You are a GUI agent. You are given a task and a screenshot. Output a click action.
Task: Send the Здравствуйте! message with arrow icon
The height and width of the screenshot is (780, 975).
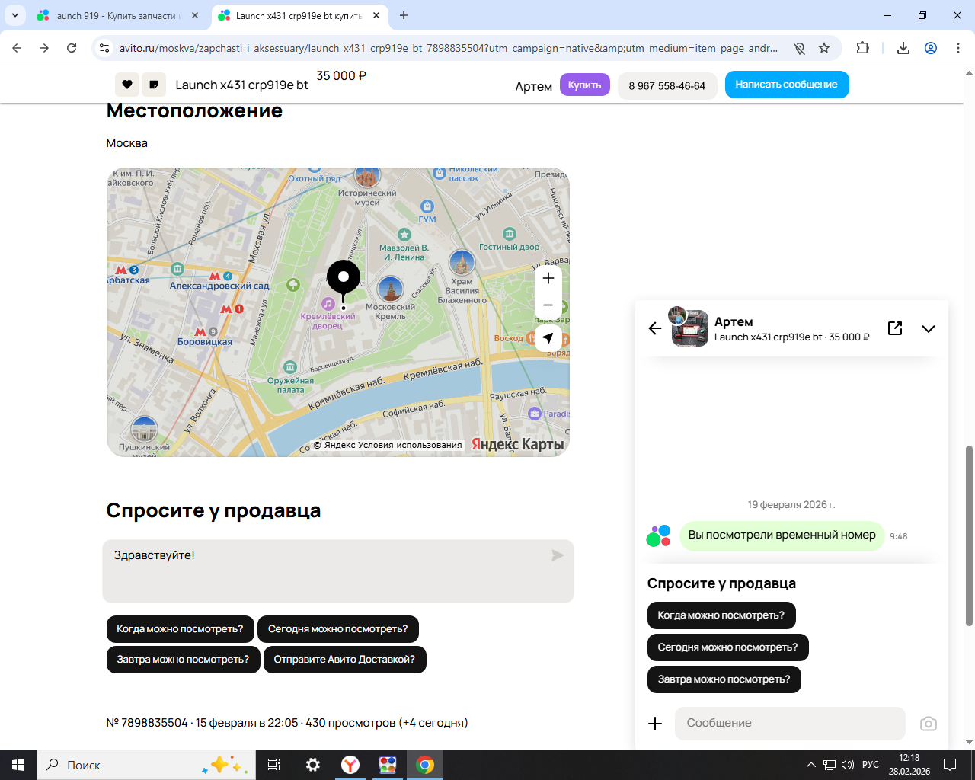click(558, 555)
